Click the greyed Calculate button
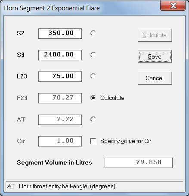This screenshot has width=189, height=196. tap(155, 35)
